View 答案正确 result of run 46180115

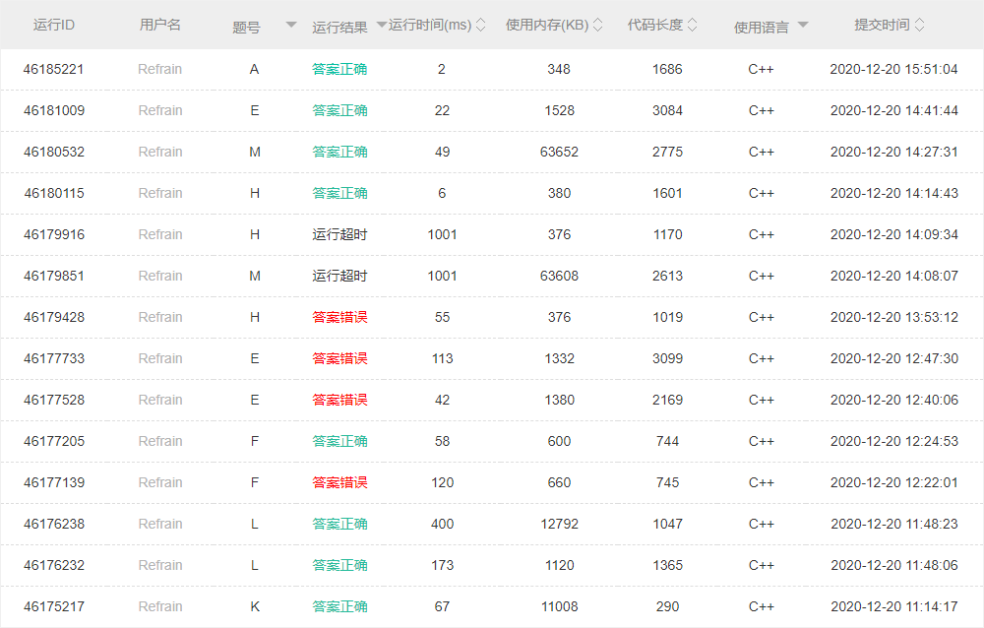tap(339, 194)
